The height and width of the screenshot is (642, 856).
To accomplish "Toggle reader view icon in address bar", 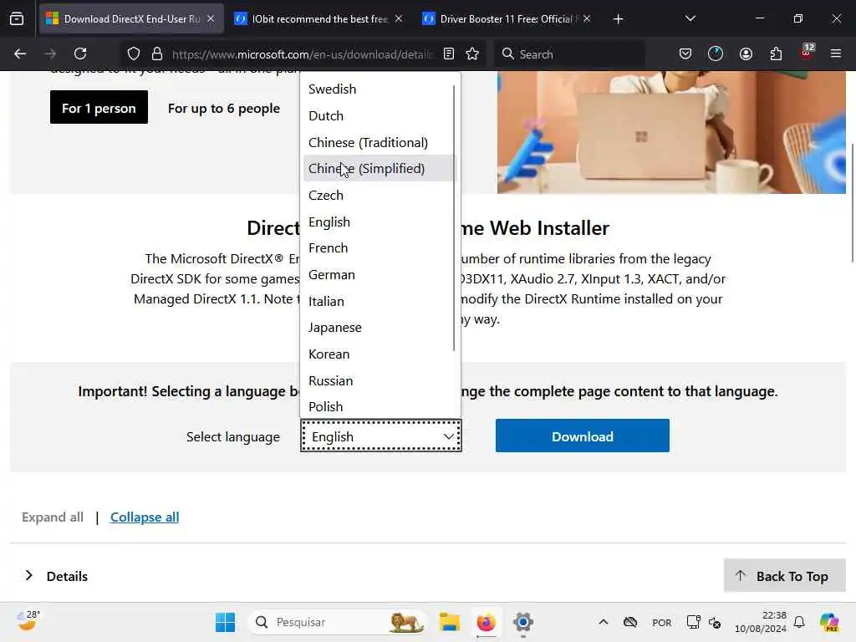I will (x=449, y=53).
